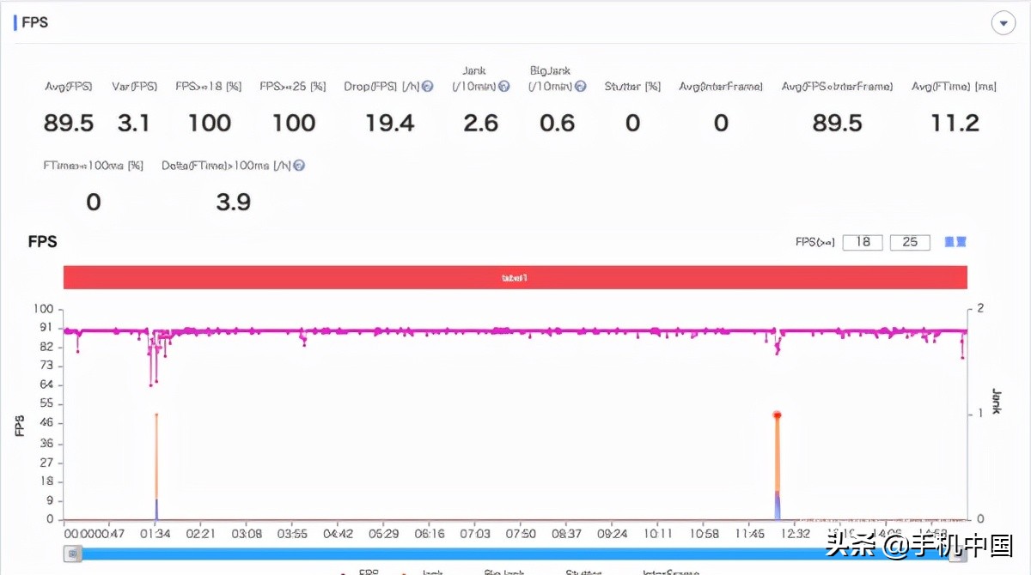The height and width of the screenshot is (575, 1031).
Task: Click the 10:11 time label on the x-axis
Action: (x=658, y=534)
